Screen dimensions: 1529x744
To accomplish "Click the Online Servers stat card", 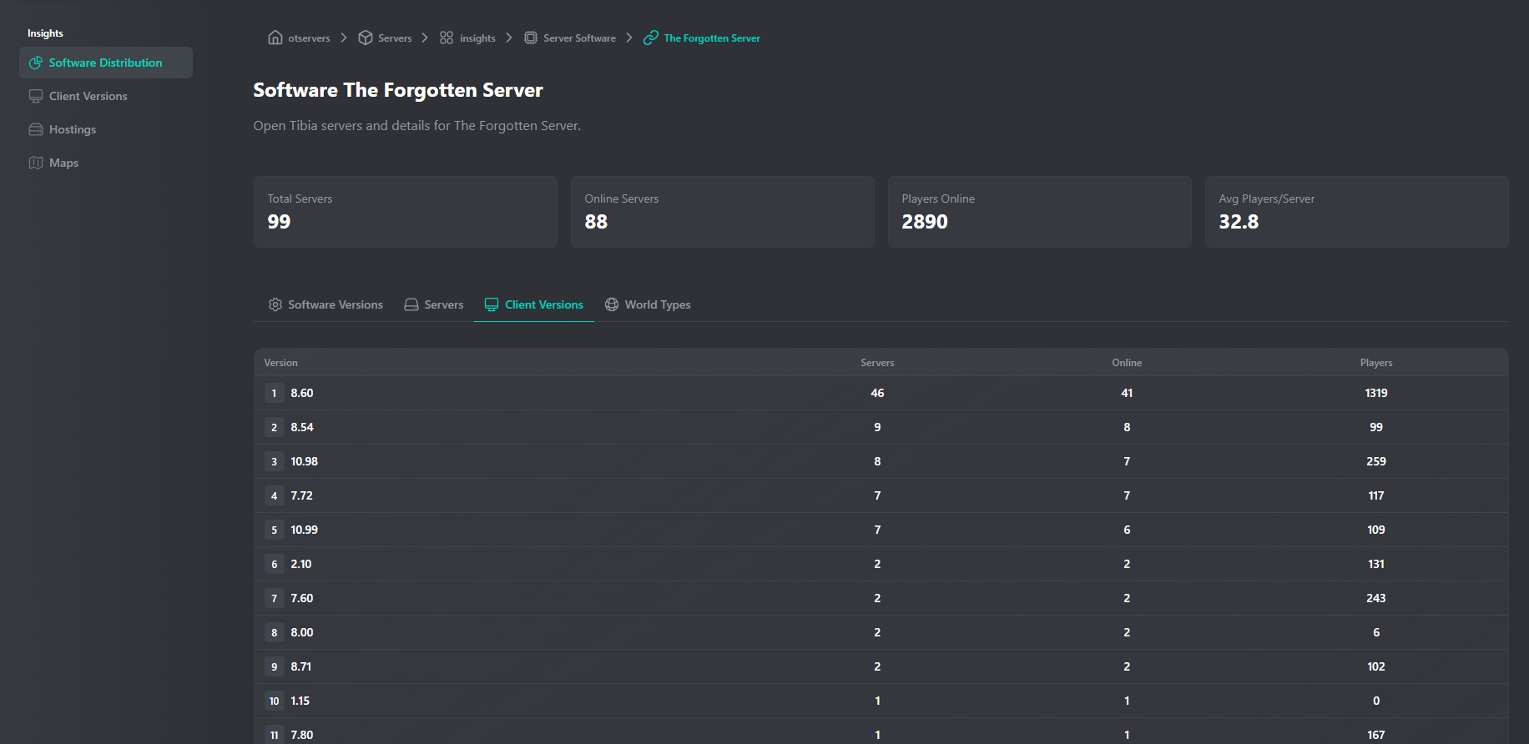I will tap(723, 212).
